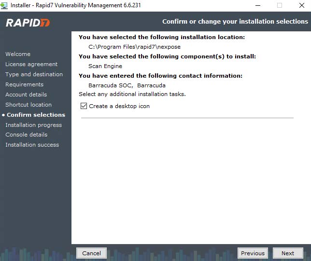The height and width of the screenshot is (261, 311).
Task: Click the installation path C:\Program Files\rapid7\nexpose
Action: click(134, 47)
